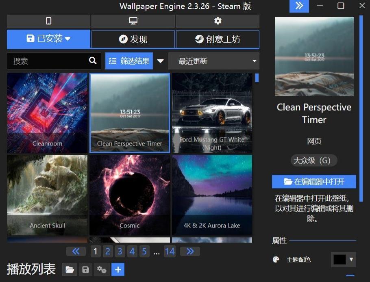Screen dimensions: 370x282
Task: Expand the arrow next to 筛选结果
Action: (x=161, y=61)
